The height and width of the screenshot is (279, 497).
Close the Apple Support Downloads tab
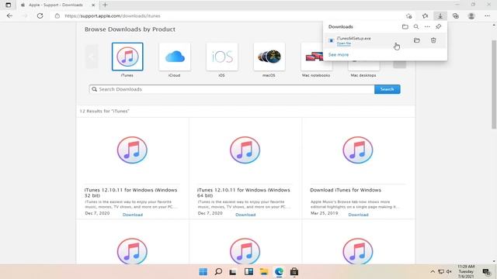(93, 5)
